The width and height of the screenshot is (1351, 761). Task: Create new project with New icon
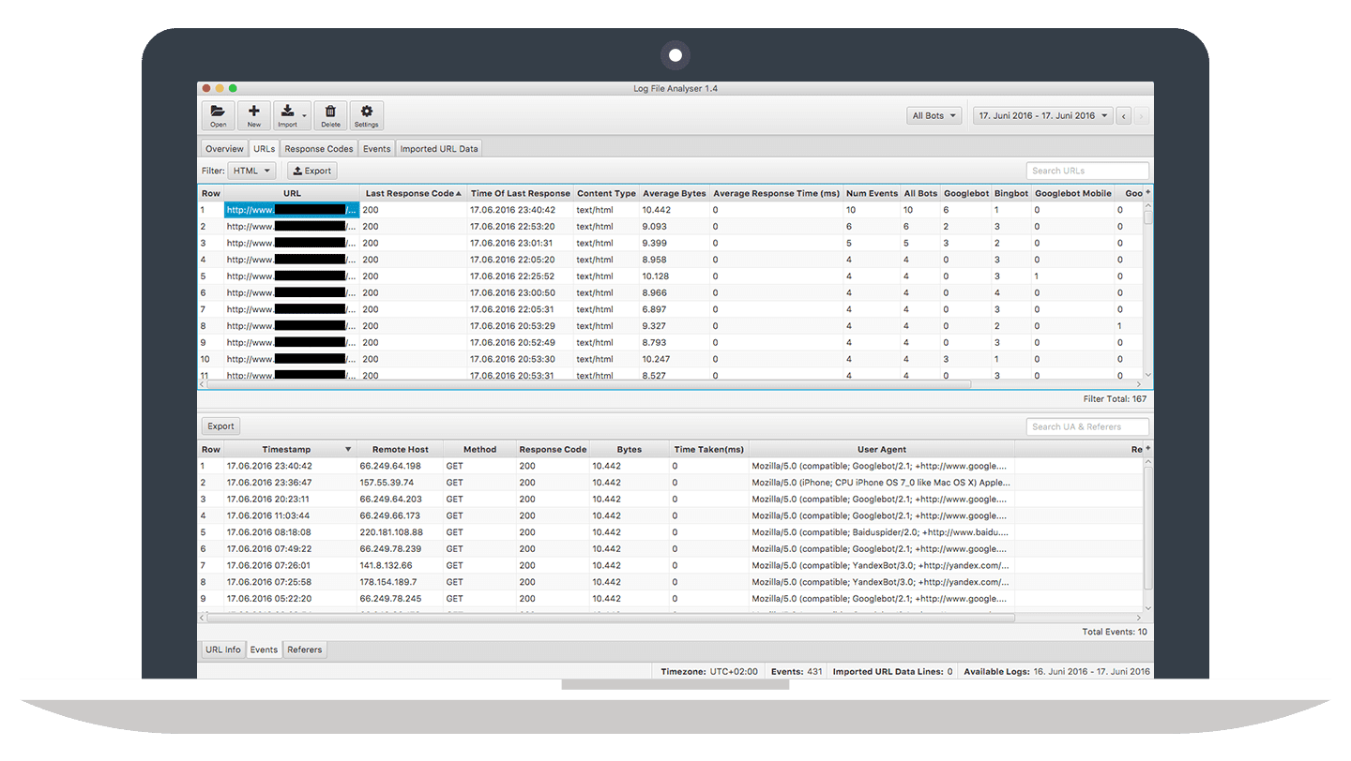click(x=253, y=115)
